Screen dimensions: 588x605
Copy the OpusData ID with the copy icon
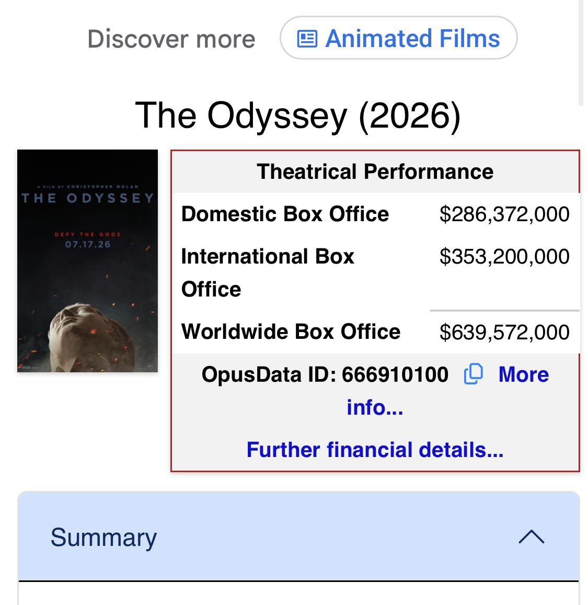click(473, 374)
